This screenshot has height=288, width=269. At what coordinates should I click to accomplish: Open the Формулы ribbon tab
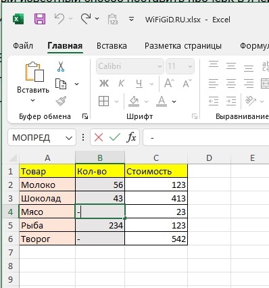[x=254, y=46]
